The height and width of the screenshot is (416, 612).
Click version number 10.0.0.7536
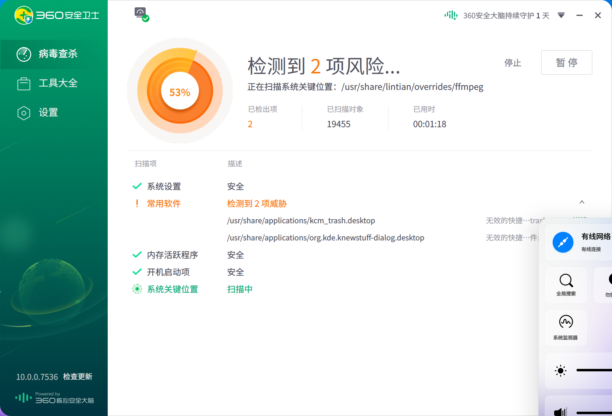pyautogui.click(x=37, y=377)
